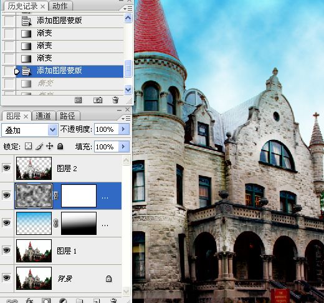Image resolution: width=324 pixels, height=303 pixels.
Task: Expand the 填充 fill slider arrow
Action: tap(124, 147)
